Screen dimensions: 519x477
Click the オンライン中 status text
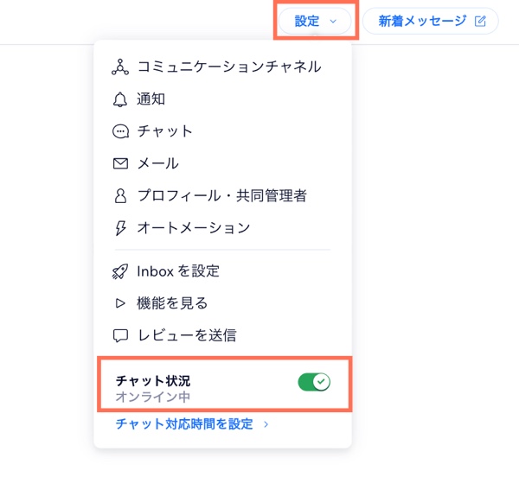pyautogui.click(x=153, y=397)
